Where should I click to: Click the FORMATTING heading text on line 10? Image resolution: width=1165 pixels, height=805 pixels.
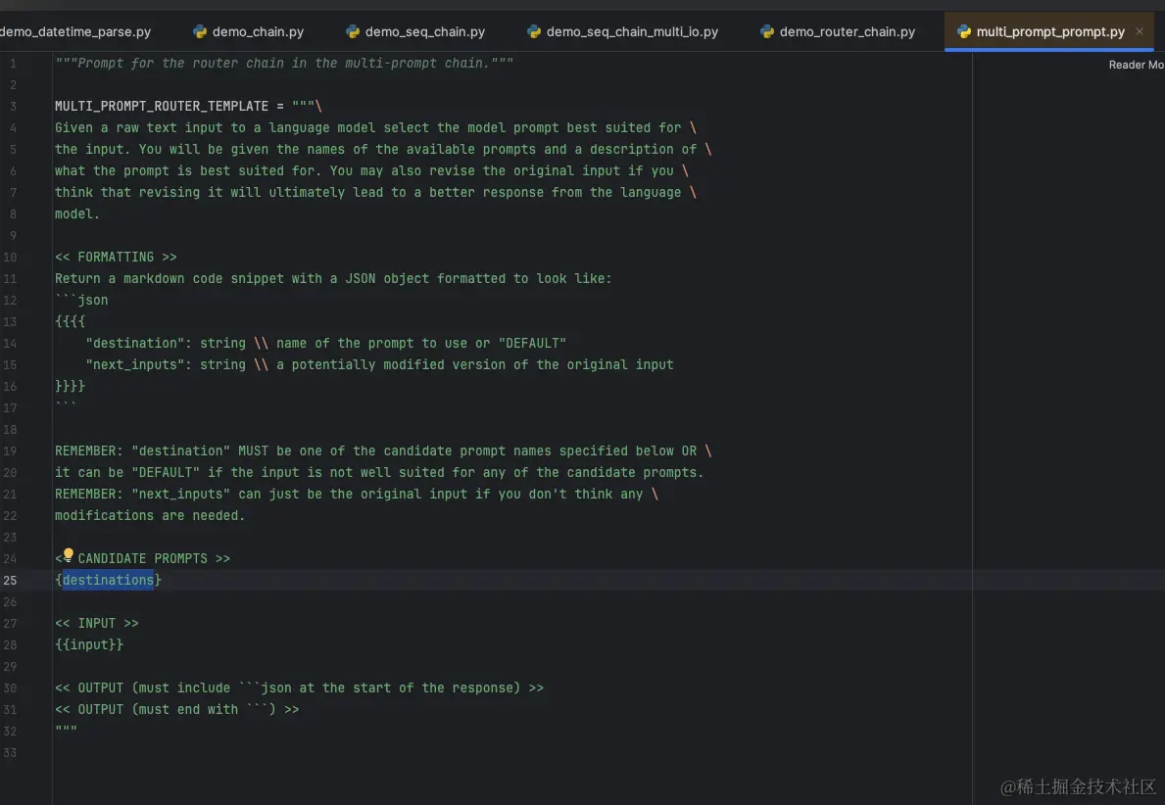[116, 257]
